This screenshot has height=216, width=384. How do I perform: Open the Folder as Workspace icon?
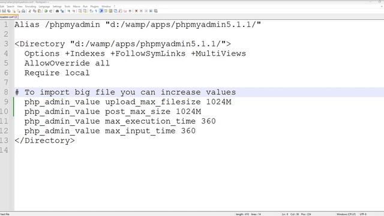coord(125,11)
